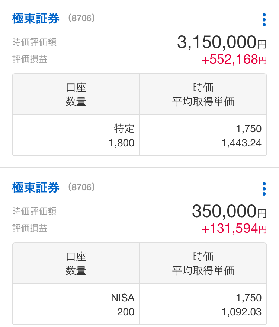Click the 口座 数量 header above the NISA row
Image resolution: width=279 pixels, height=327 pixels.
pyautogui.click(x=76, y=264)
